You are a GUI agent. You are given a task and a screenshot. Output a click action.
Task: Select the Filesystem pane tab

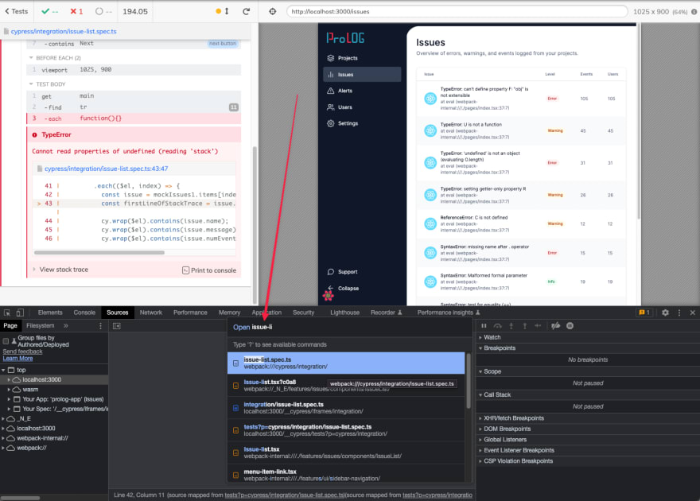41,326
